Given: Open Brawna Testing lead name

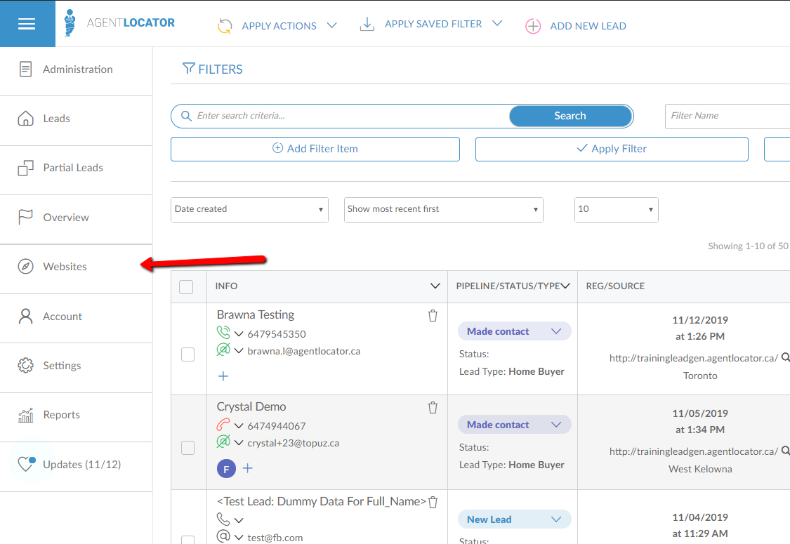Looking at the screenshot, I should pyautogui.click(x=256, y=314).
